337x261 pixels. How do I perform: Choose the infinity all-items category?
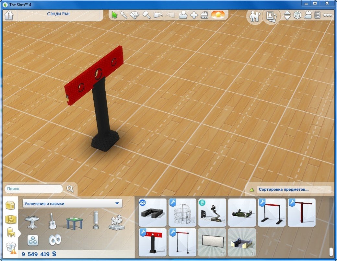pos(55,240)
